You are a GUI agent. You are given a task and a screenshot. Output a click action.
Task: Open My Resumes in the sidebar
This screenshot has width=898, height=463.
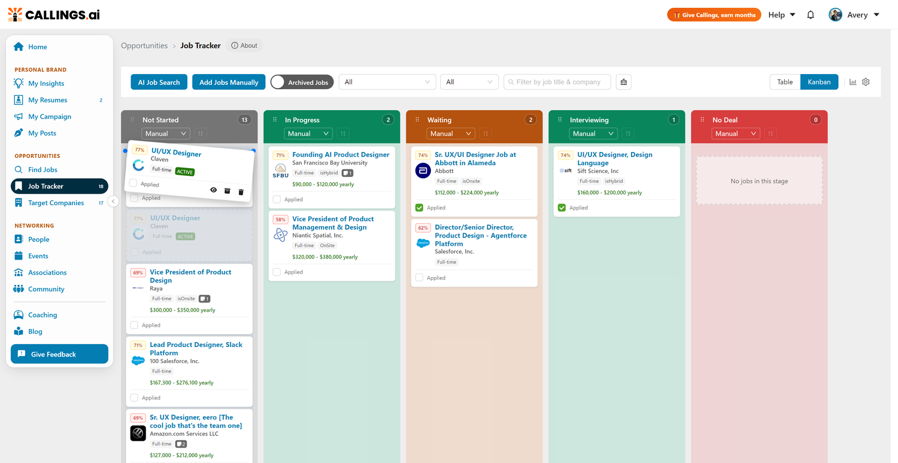pos(59,100)
